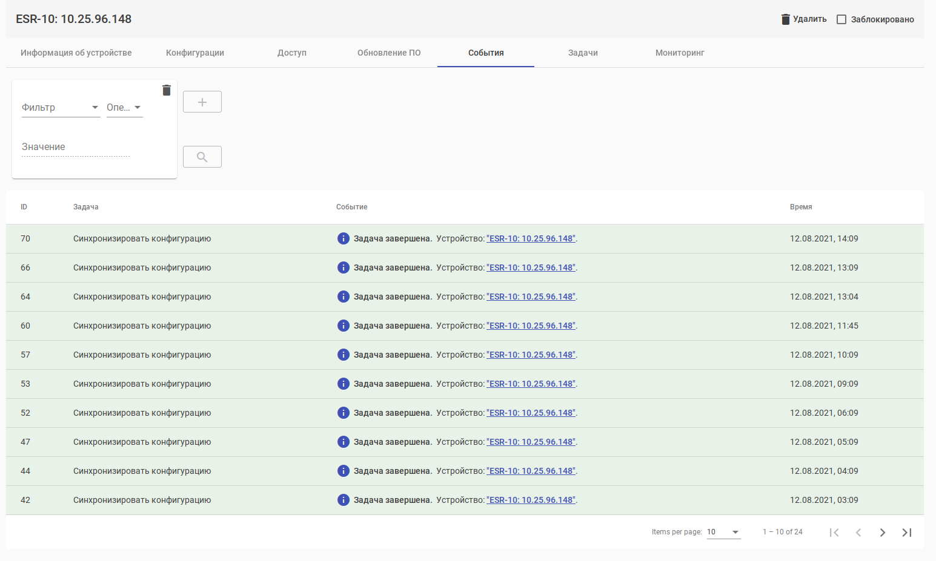936x561 pixels.
Task: Open device link in event row 66
Action: pyautogui.click(x=531, y=267)
